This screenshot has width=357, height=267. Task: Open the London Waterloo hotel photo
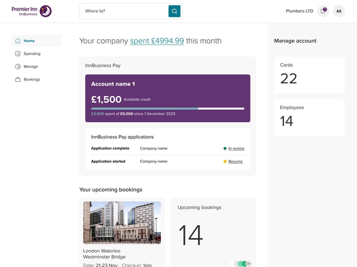[122, 223]
